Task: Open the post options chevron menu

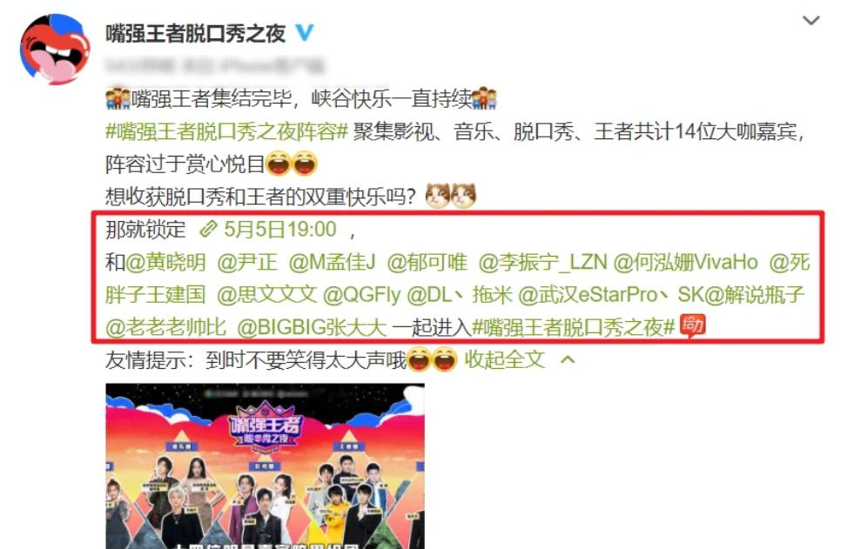Action: click(x=811, y=21)
